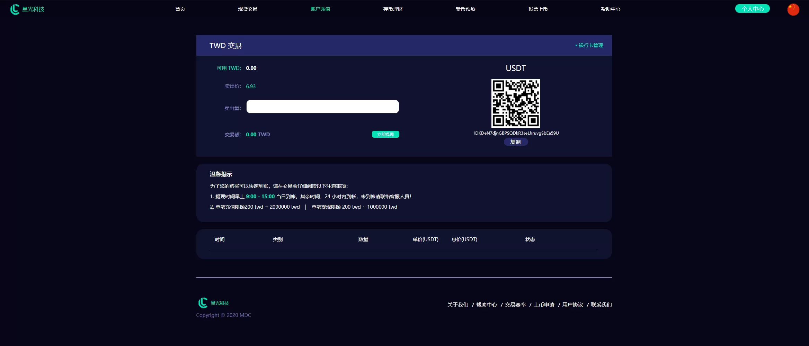Image resolution: width=809 pixels, height=346 pixels.
Task: Select 账户充值 account recharge tab
Action: pos(320,9)
